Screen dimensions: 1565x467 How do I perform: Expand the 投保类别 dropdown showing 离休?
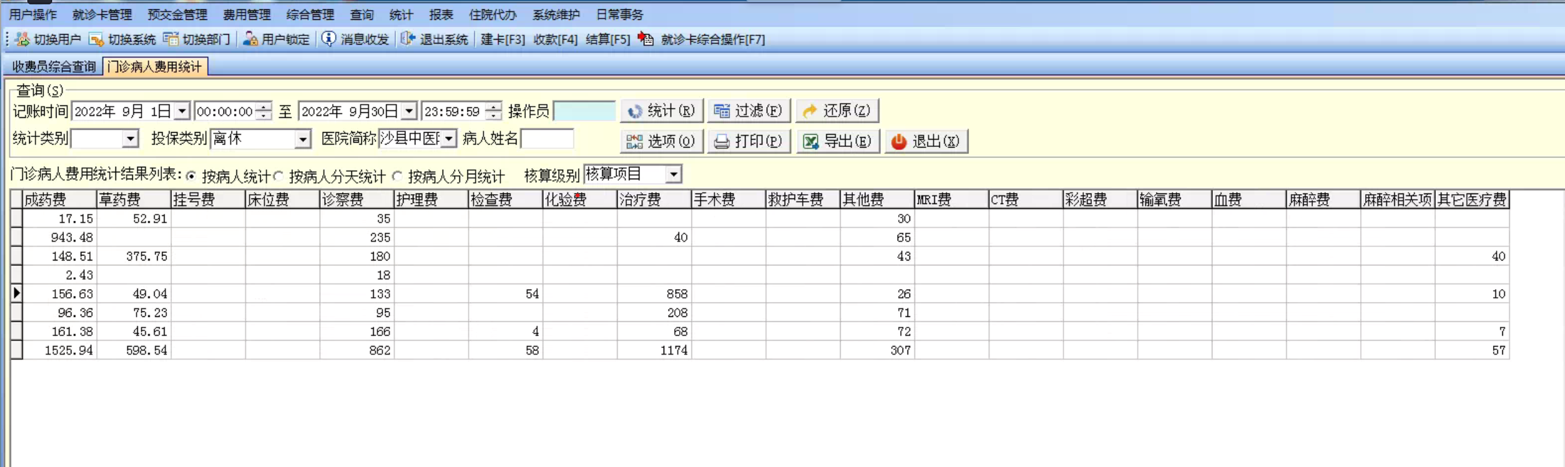click(302, 139)
